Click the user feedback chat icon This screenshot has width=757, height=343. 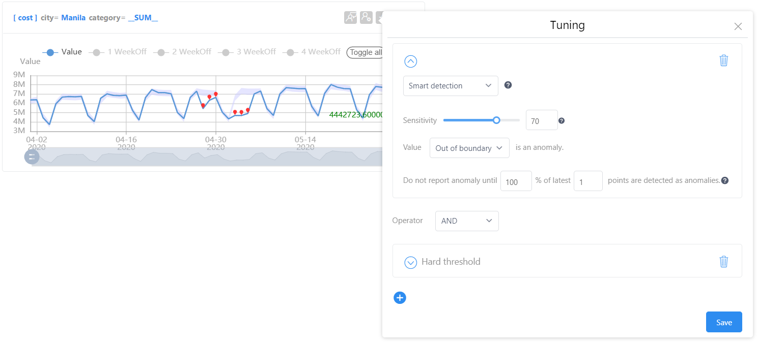pos(350,17)
